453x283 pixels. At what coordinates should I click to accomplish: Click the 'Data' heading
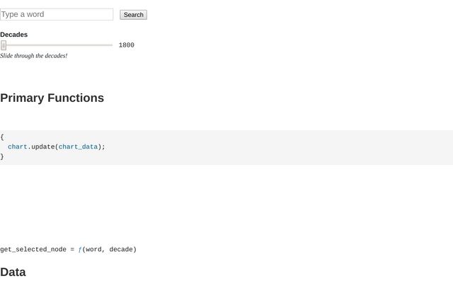pyautogui.click(x=13, y=272)
